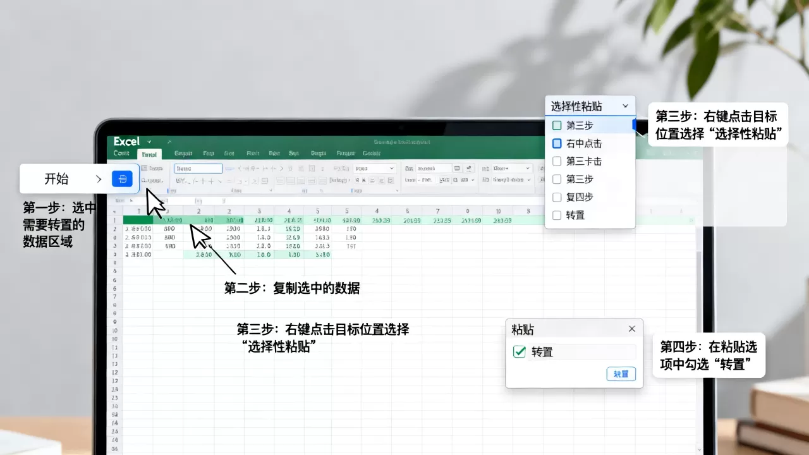Viewport: 809px width, 455px height.
Task: Select column header 0
Action: point(468,211)
